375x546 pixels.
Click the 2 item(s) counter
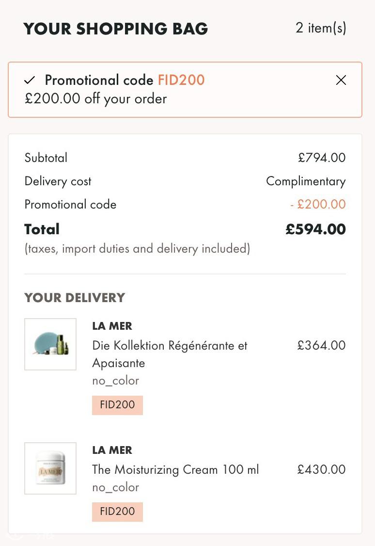(x=321, y=28)
